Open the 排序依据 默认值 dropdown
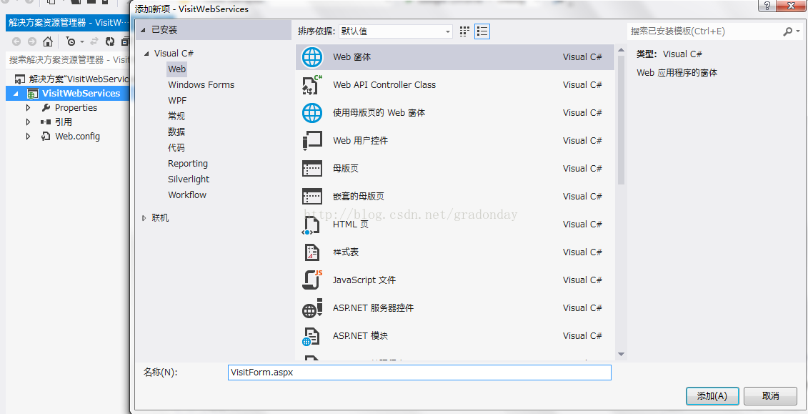 pos(396,31)
